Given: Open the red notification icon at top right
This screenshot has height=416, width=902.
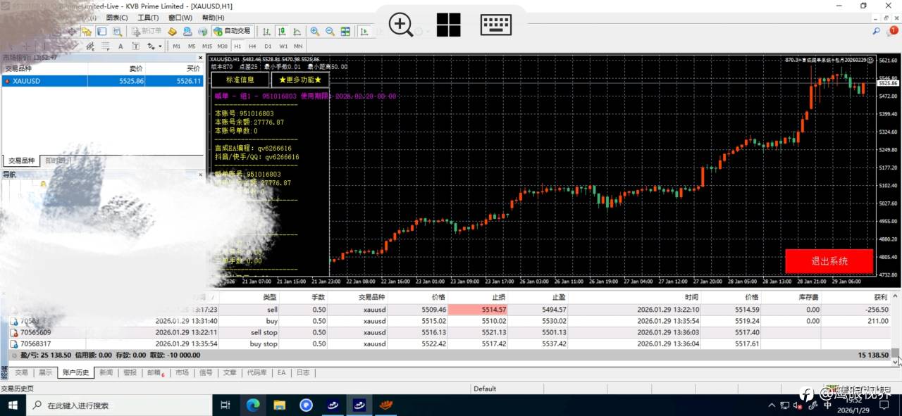Looking at the screenshot, I should 893,31.
